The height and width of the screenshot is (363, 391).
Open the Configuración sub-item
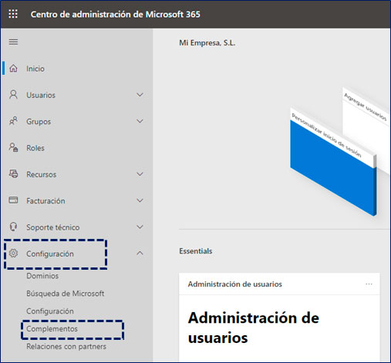(x=50, y=311)
